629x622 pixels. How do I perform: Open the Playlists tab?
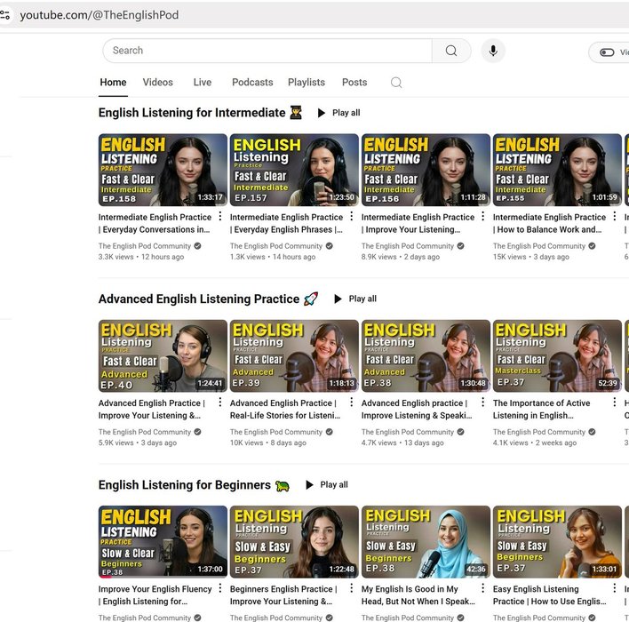pos(307,83)
